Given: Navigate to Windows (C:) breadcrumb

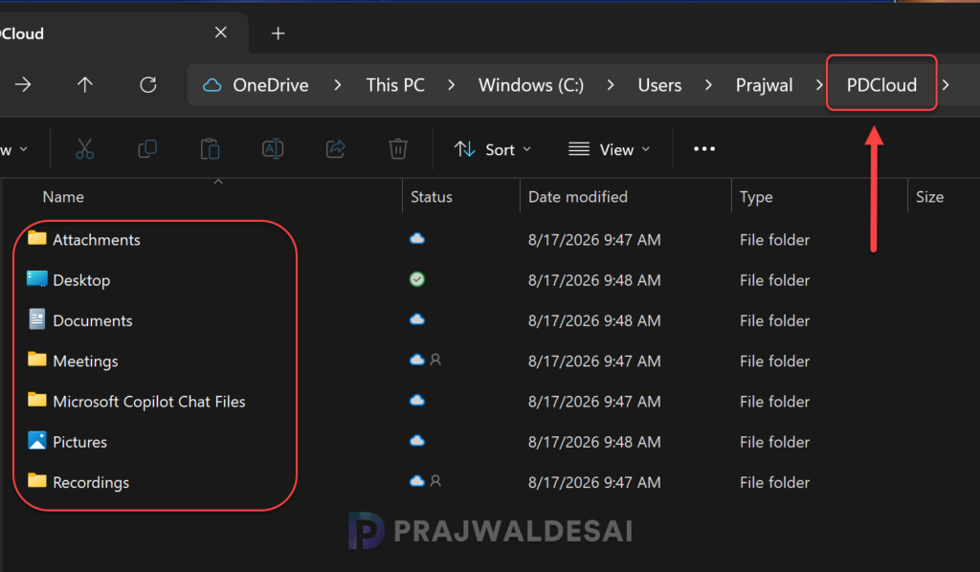Looking at the screenshot, I should click(531, 85).
